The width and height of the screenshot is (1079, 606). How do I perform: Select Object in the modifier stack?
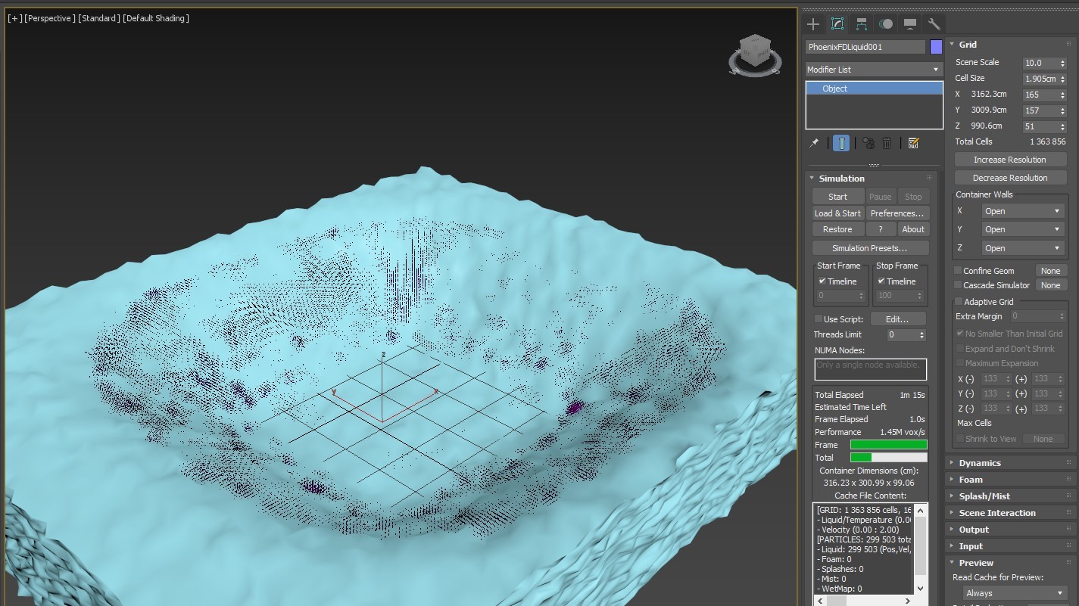coord(875,89)
